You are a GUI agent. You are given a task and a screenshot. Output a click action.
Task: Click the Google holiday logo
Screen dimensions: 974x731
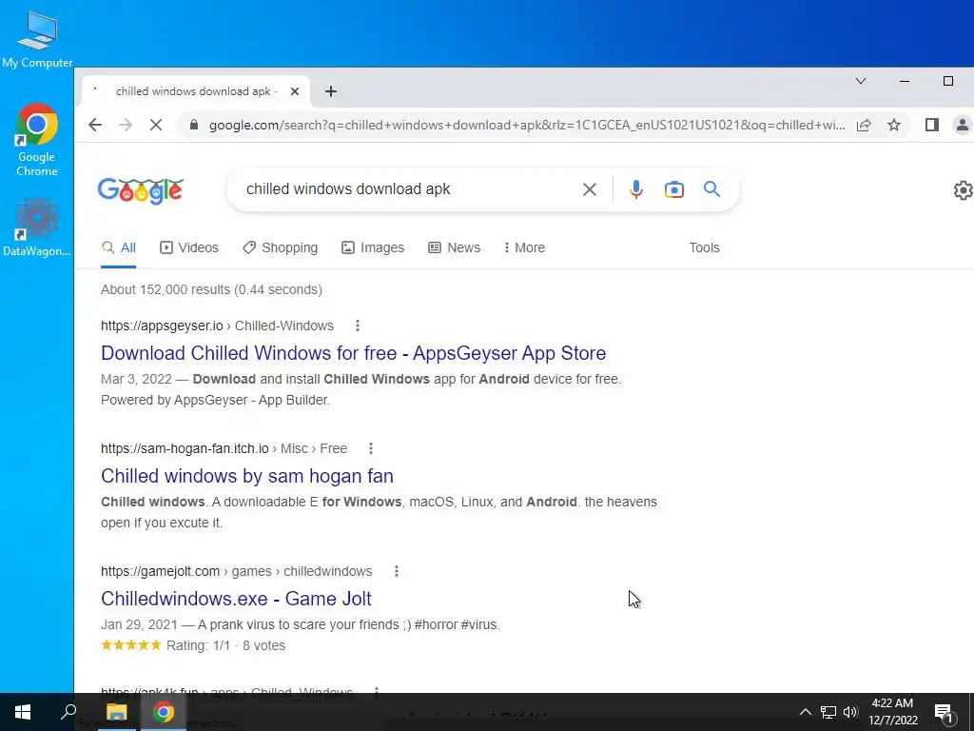point(141,190)
